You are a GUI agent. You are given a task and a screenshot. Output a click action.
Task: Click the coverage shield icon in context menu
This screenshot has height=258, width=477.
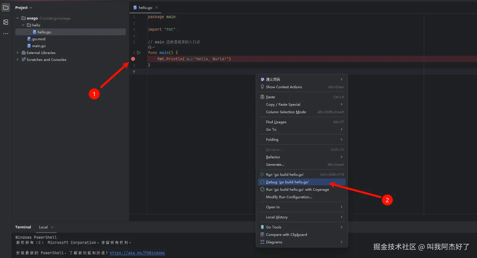point(262,189)
